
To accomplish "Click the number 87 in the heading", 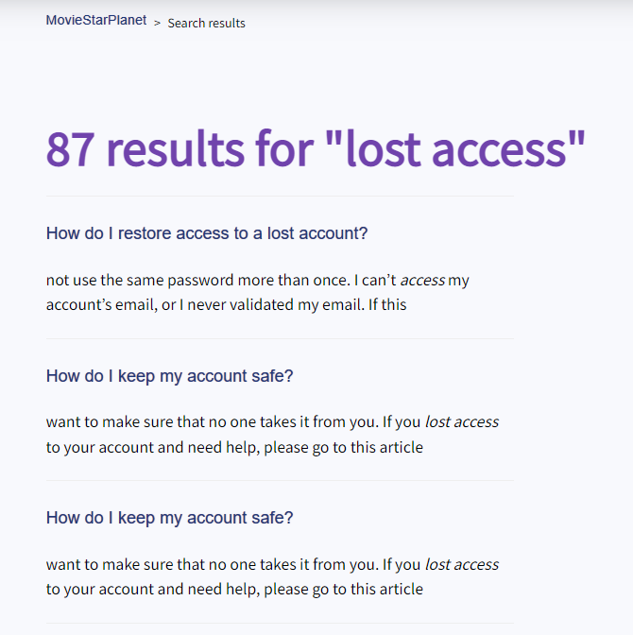I will tap(72, 149).
